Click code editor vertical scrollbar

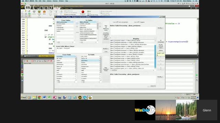[x=198, y=36]
